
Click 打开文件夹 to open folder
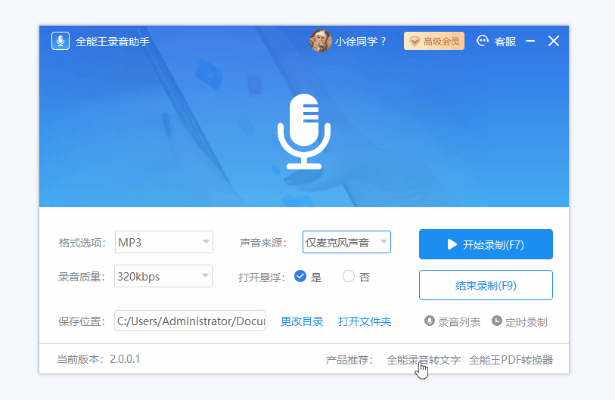point(365,321)
